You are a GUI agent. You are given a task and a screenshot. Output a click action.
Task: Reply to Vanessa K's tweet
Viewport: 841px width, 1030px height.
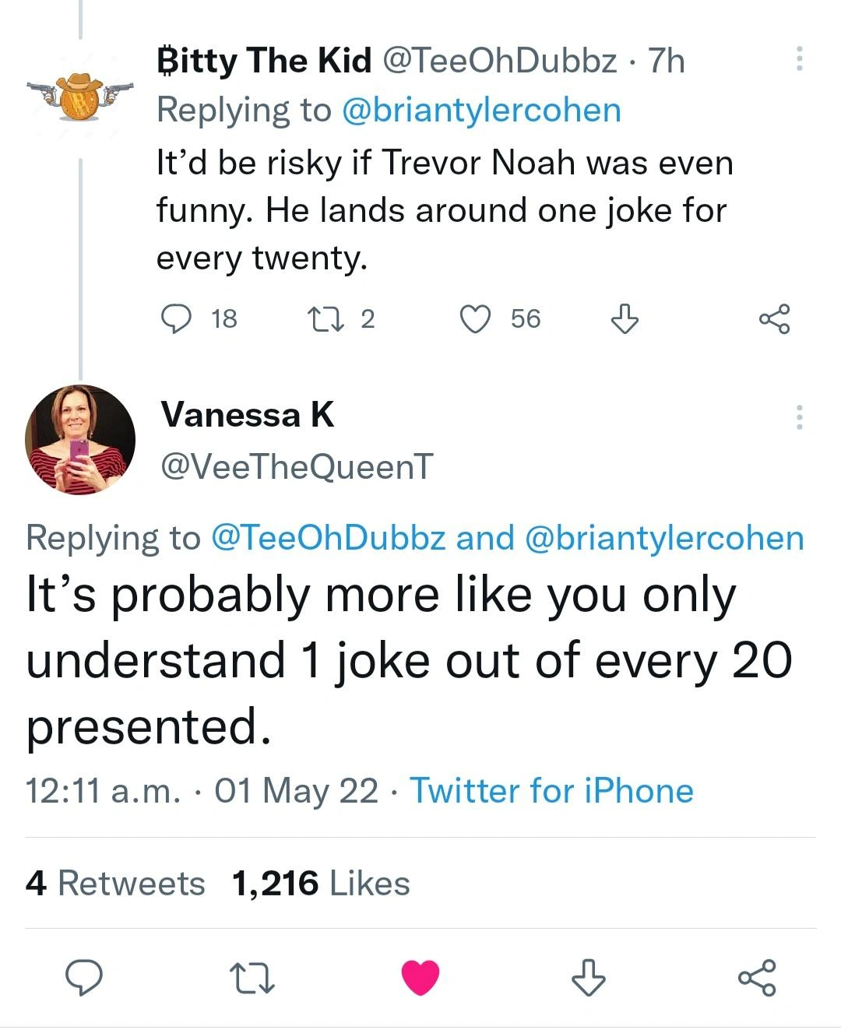pyautogui.click(x=83, y=978)
